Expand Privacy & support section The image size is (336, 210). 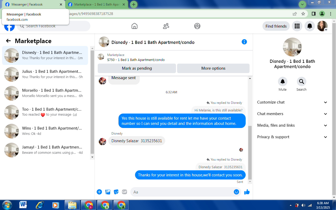[x=292, y=137]
